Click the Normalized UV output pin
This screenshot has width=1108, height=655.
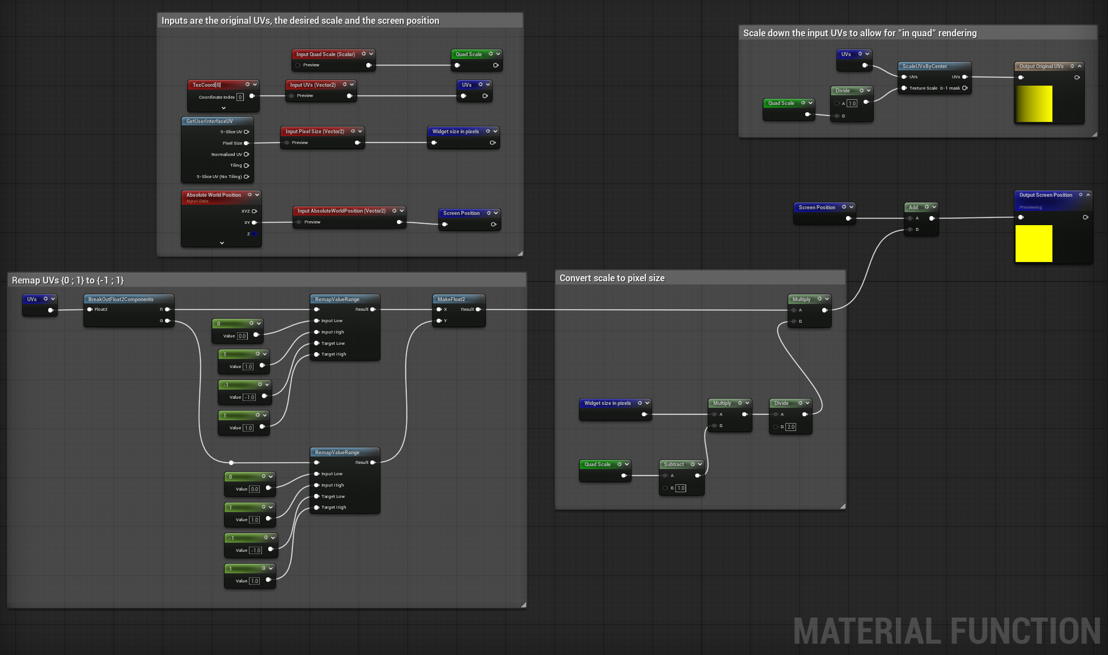pyautogui.click(x=246, y=154)
